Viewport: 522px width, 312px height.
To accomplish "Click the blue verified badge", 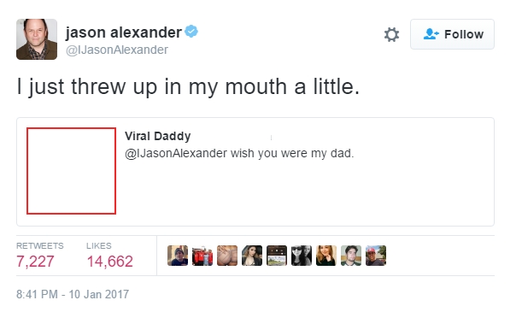I will (191, 32).
